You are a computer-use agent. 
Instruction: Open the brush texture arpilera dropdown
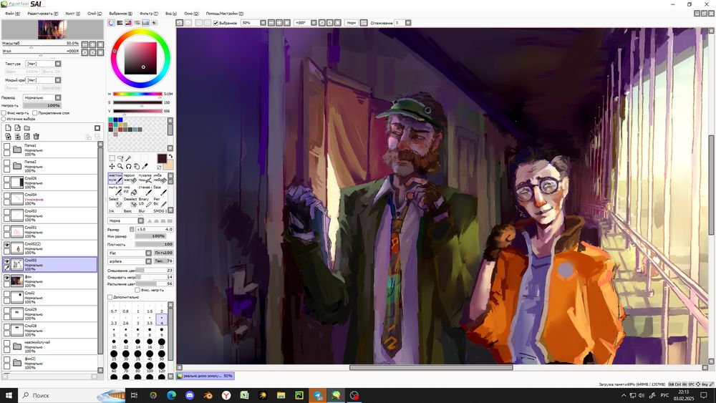[130, 261]
